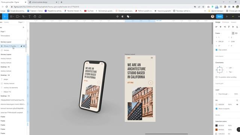Image resolution: width=240 pixels, height=135 pixels.
Task: Open Move tool options dropdown arrow
Action: click(x=7, y=16)
